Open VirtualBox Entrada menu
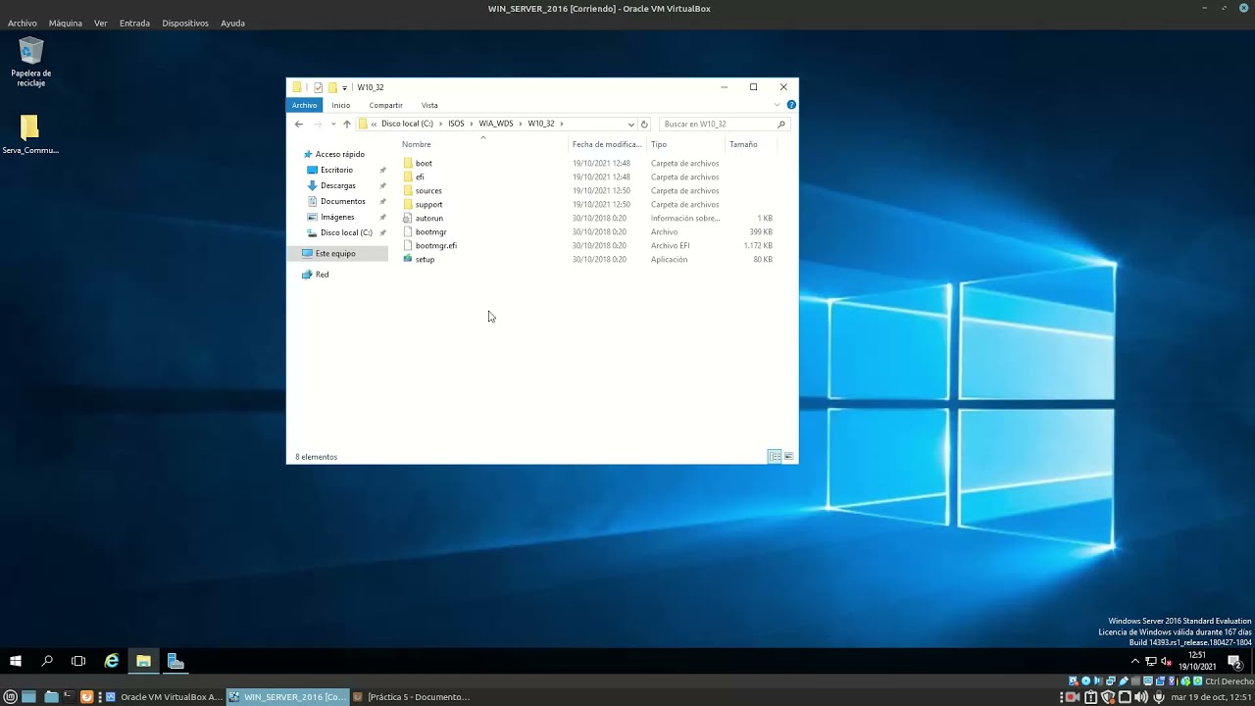 coord(134,23)
